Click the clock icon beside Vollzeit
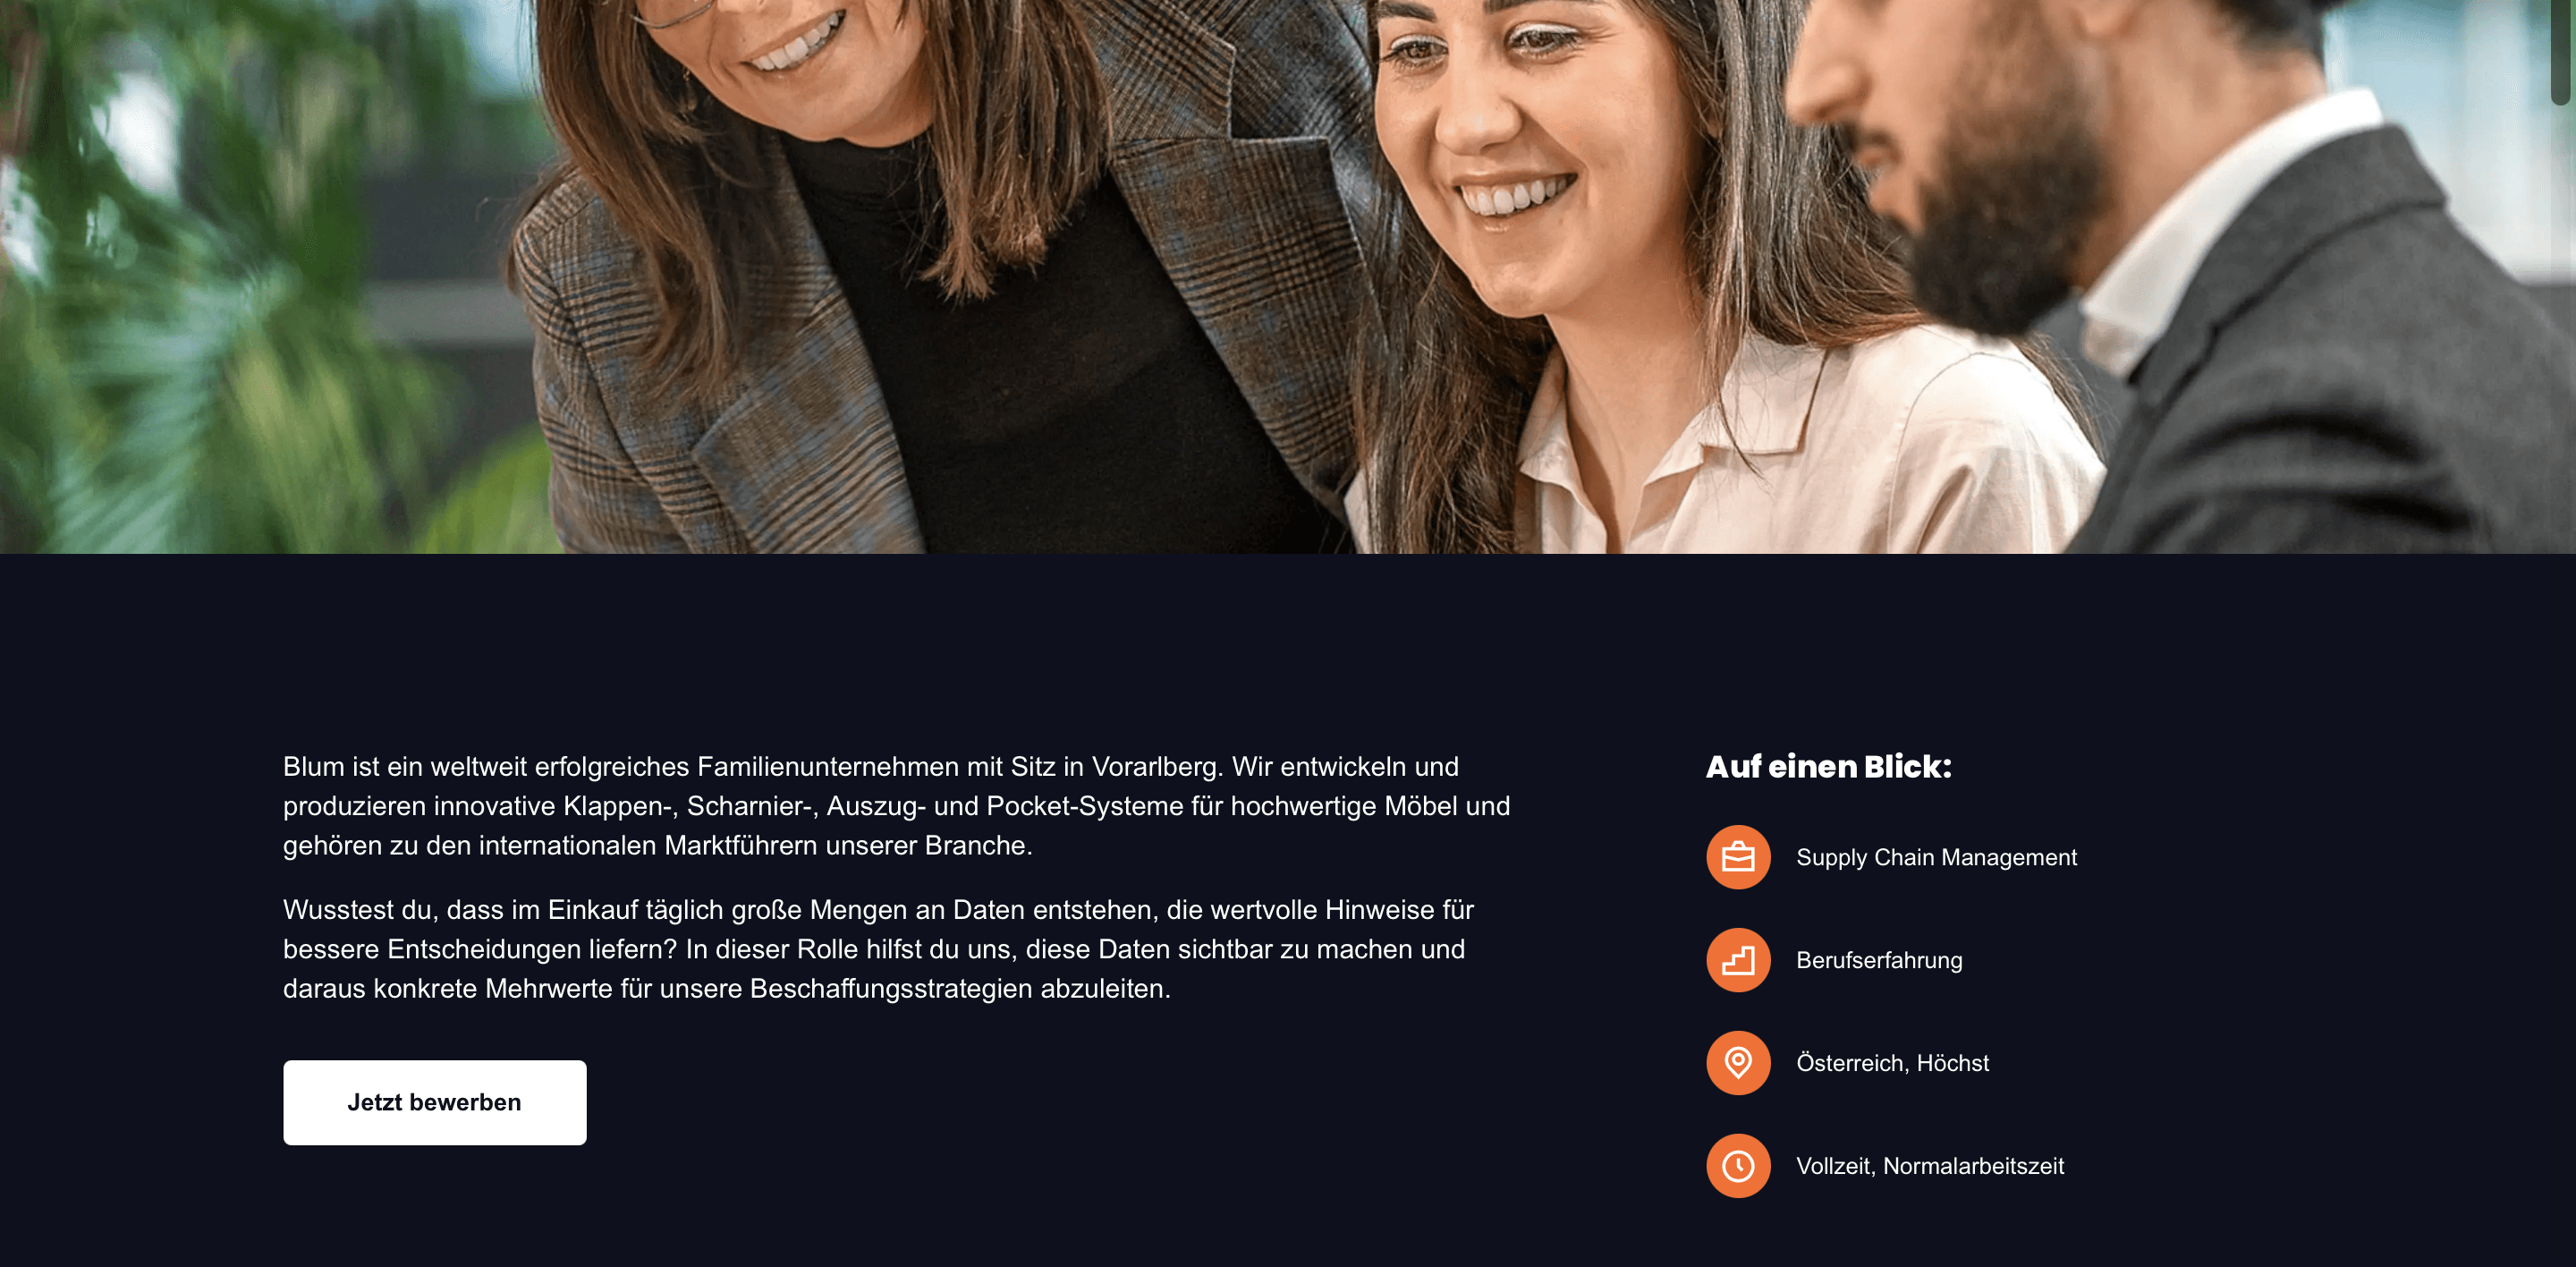 tap(1738, 1166)
